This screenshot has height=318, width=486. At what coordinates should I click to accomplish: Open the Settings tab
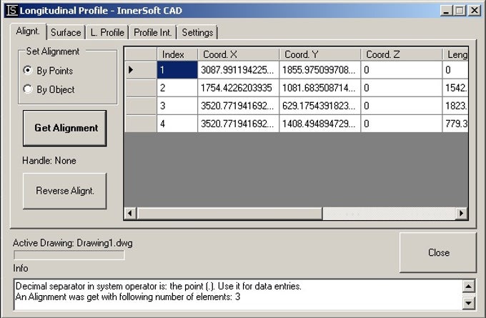[x=197, y=33]
